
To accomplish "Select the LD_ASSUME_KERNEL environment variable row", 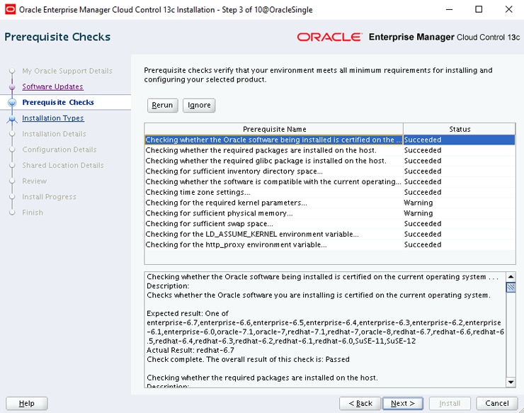I will point(330,234).
